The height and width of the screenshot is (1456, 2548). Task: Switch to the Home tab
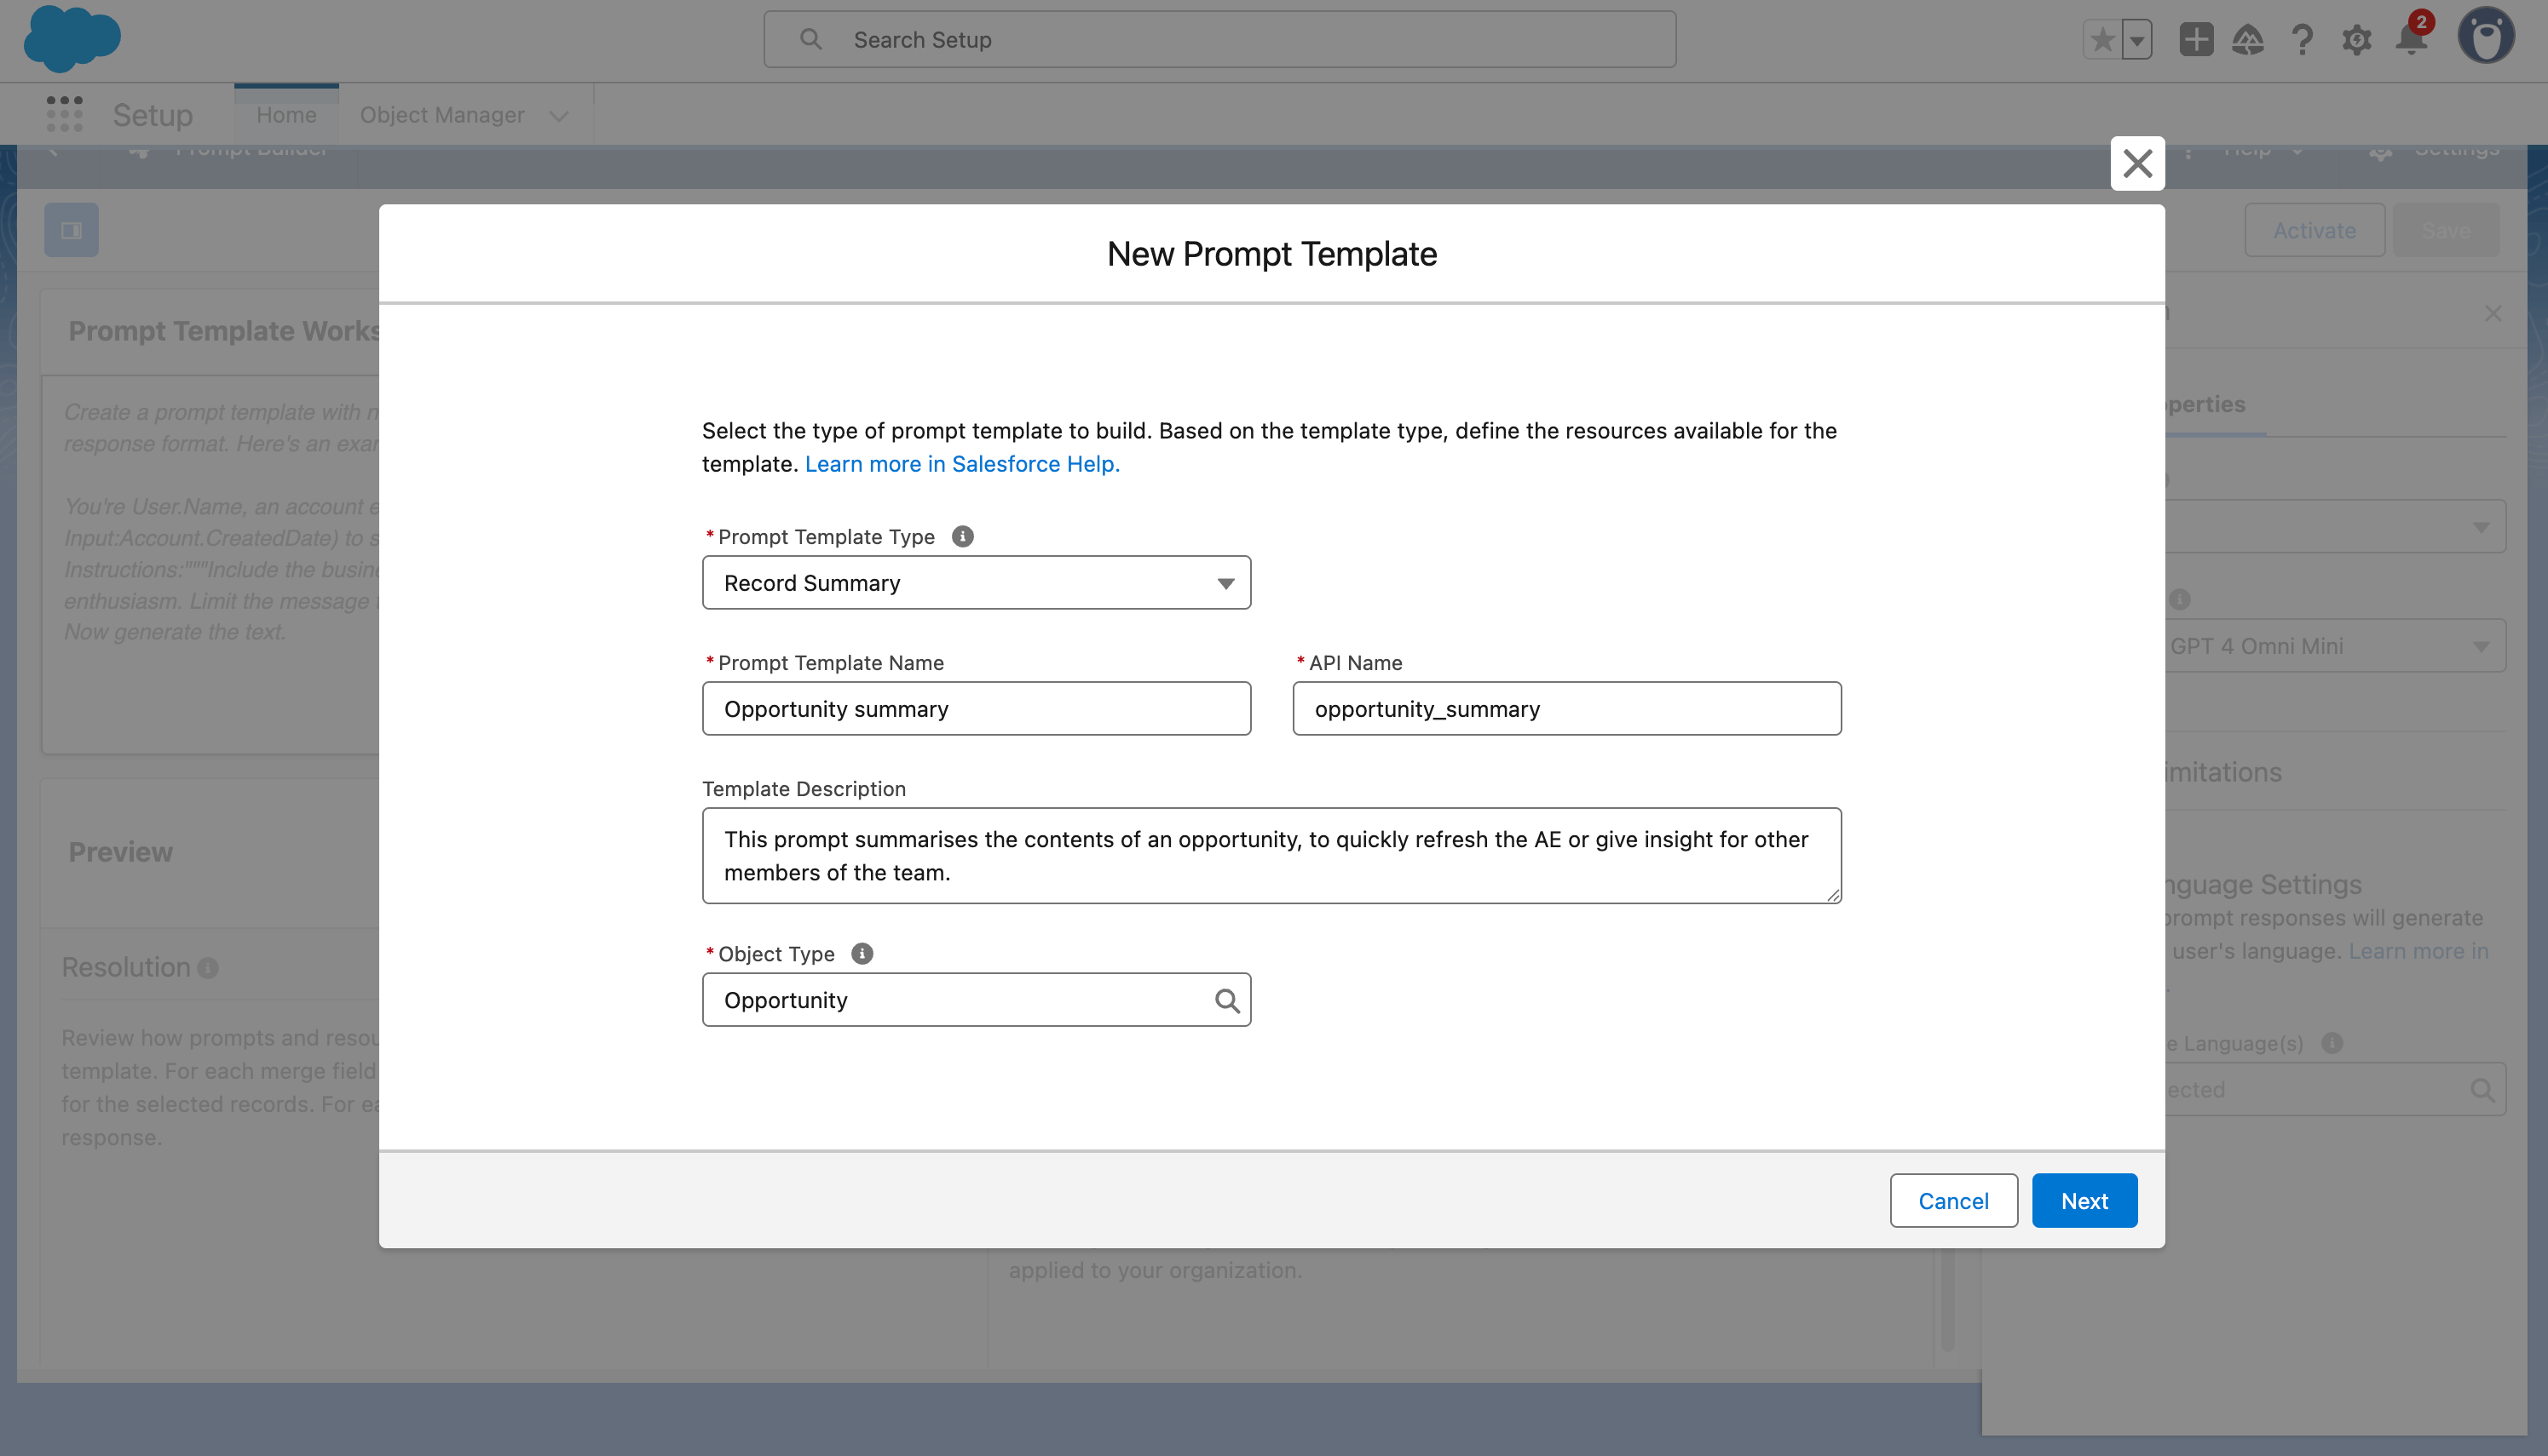coord(286,115)
